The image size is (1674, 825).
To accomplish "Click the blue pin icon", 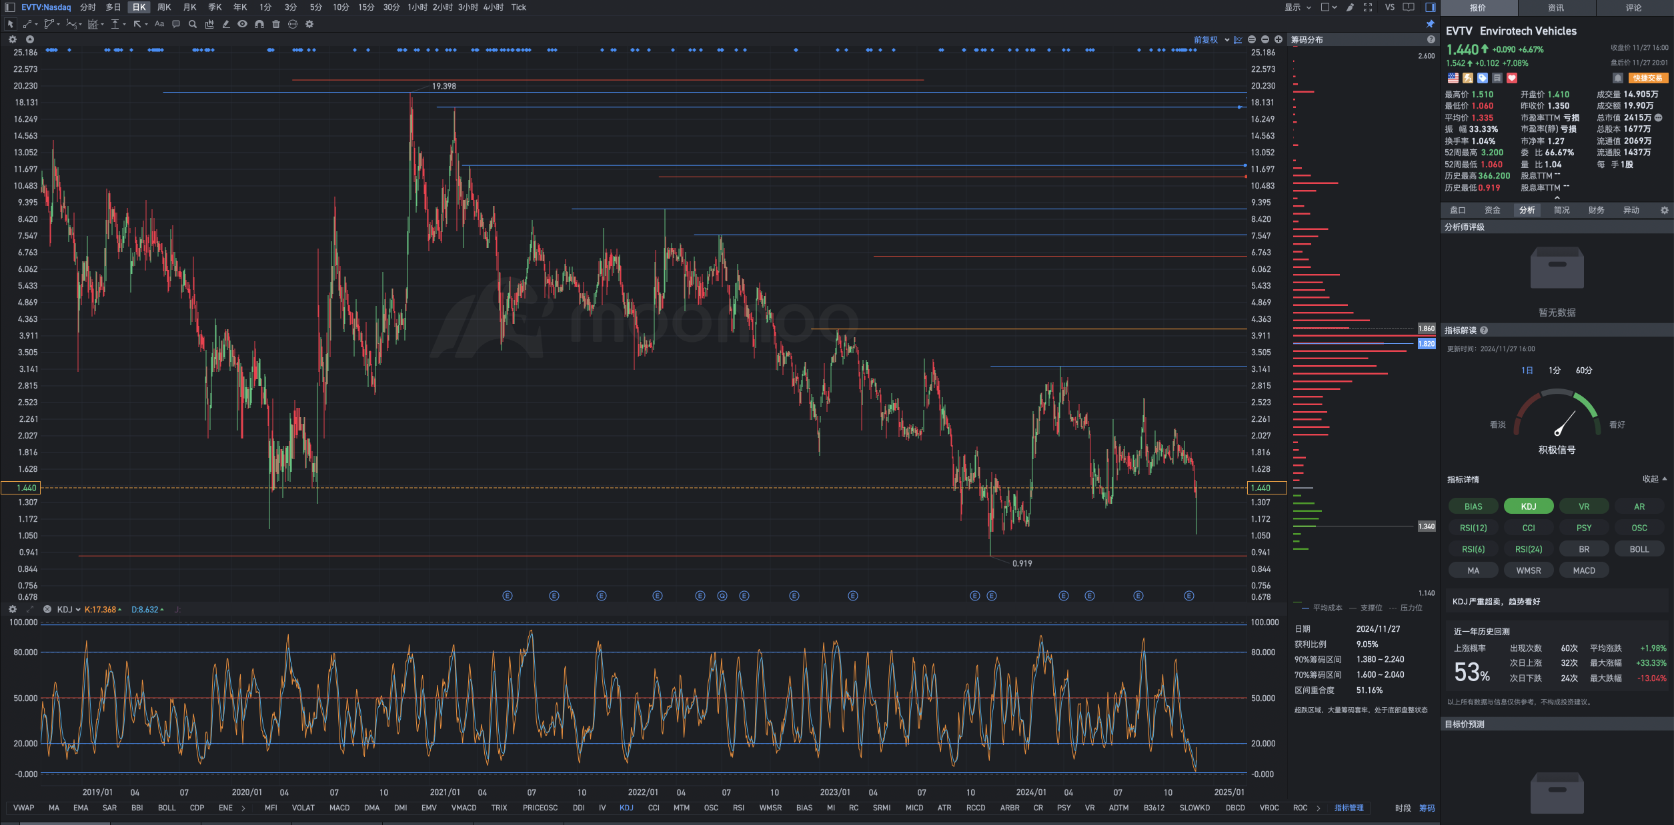I will [1431, 24].
